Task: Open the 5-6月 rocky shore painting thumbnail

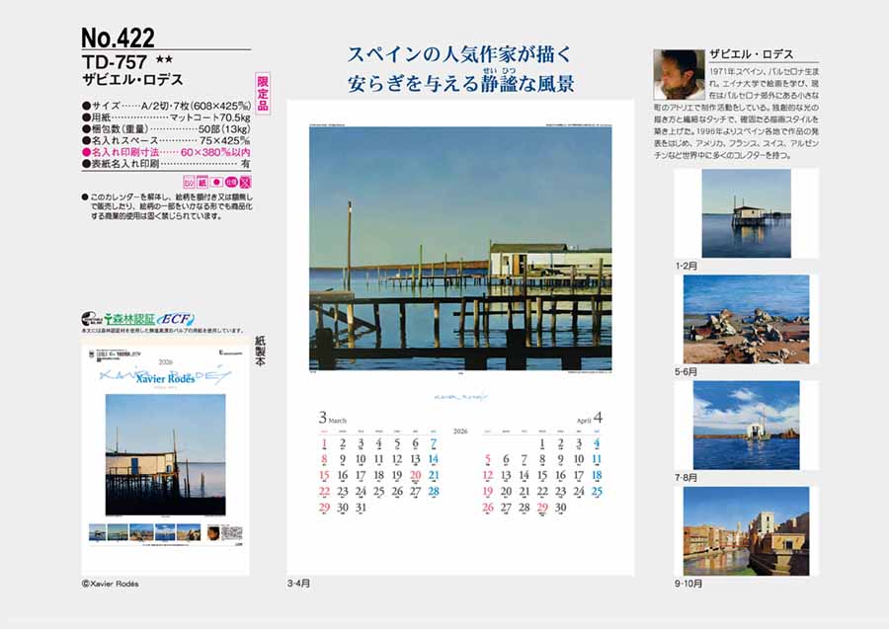Action: pos(746,319)
